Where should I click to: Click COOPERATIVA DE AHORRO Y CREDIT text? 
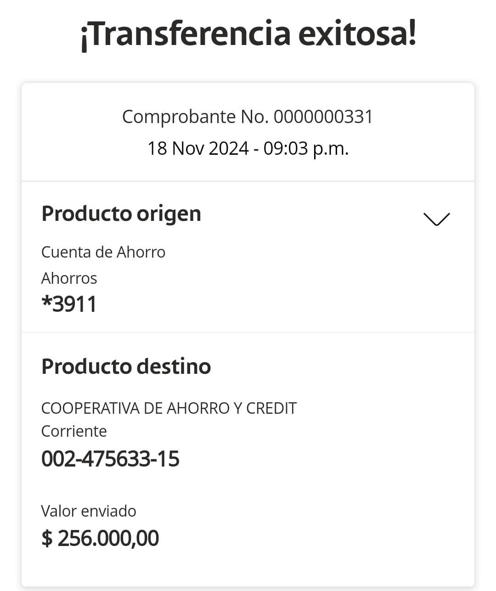(x=169, y=408)
